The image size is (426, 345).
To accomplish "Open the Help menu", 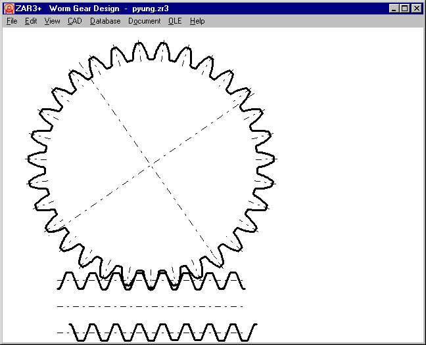I will click(197, 21).
